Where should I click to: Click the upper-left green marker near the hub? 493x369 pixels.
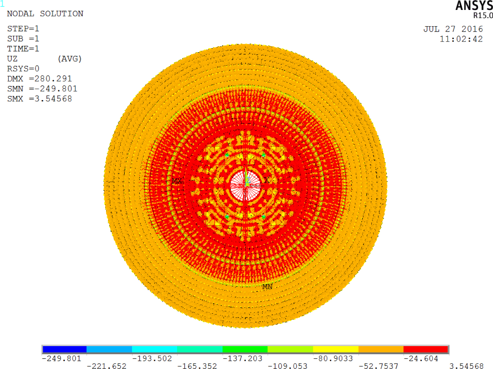tap(227, 155)
